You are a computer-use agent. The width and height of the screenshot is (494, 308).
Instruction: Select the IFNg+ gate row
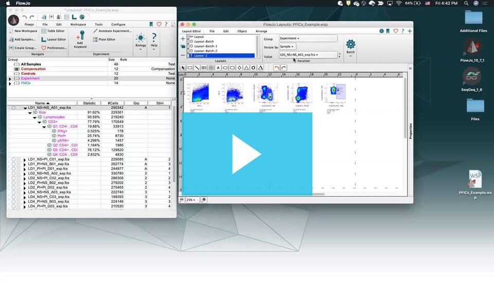click(90, 131)
